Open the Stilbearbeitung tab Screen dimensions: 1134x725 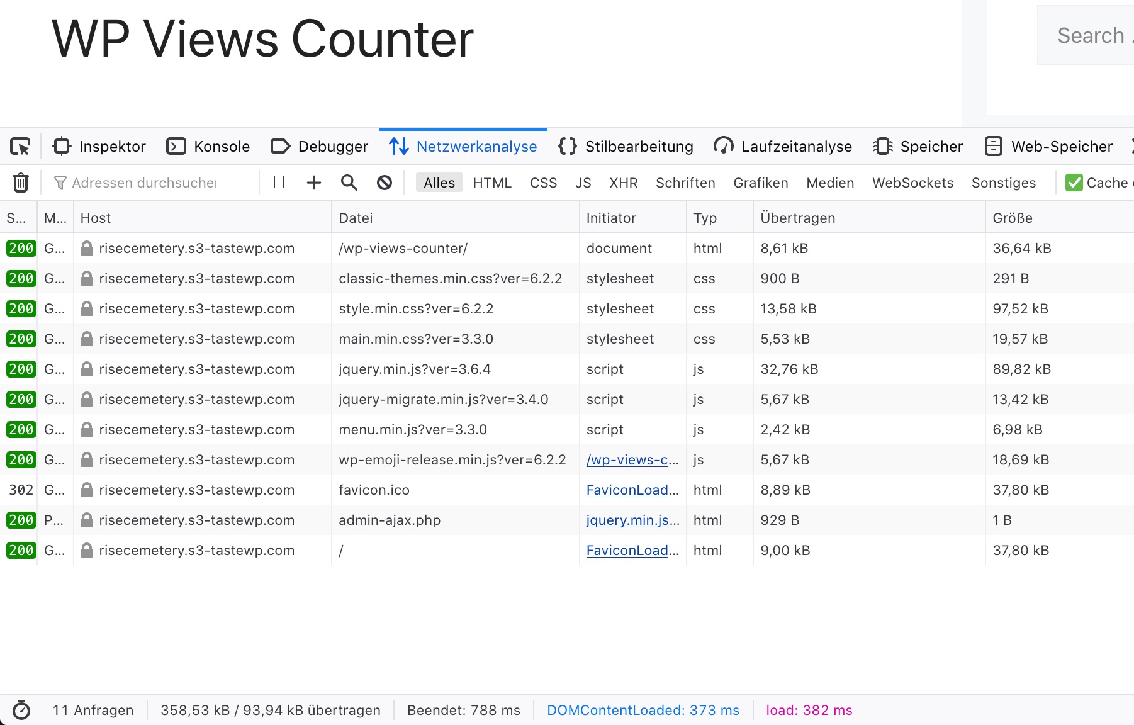click(x=626, y=147)
